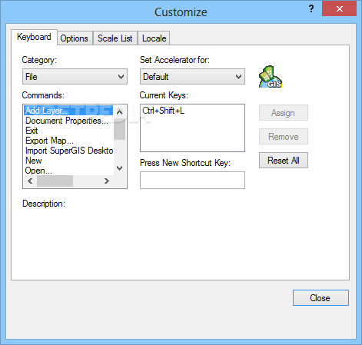Select Add Layer... in the Commands list
This screenshot has width=362, height=345.
point(68,111)
